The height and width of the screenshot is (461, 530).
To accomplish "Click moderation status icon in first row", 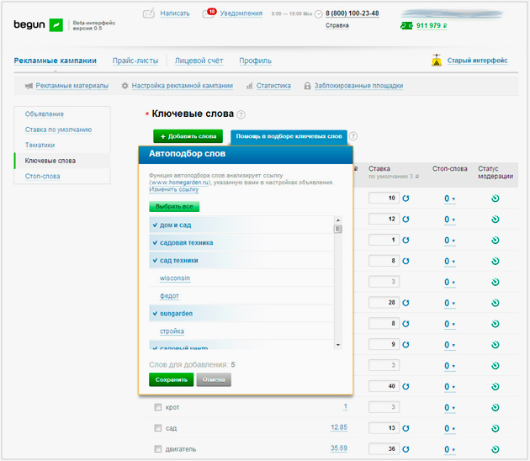I will tap(495, 199).
